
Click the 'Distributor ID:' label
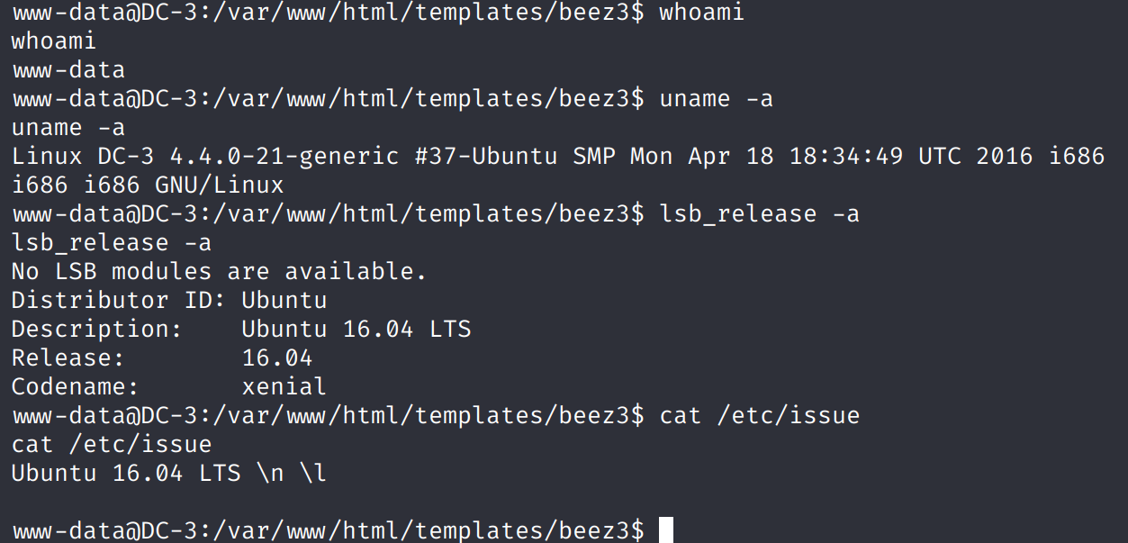click(119, 300)
